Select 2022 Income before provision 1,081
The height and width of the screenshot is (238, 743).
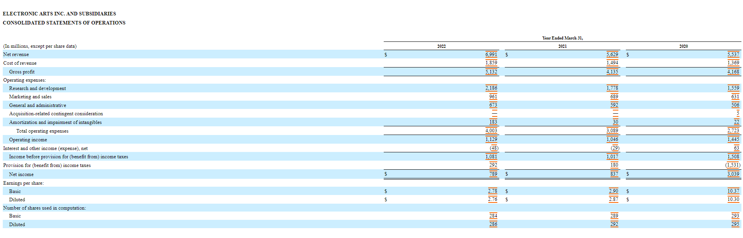click(x=491, y=157)
